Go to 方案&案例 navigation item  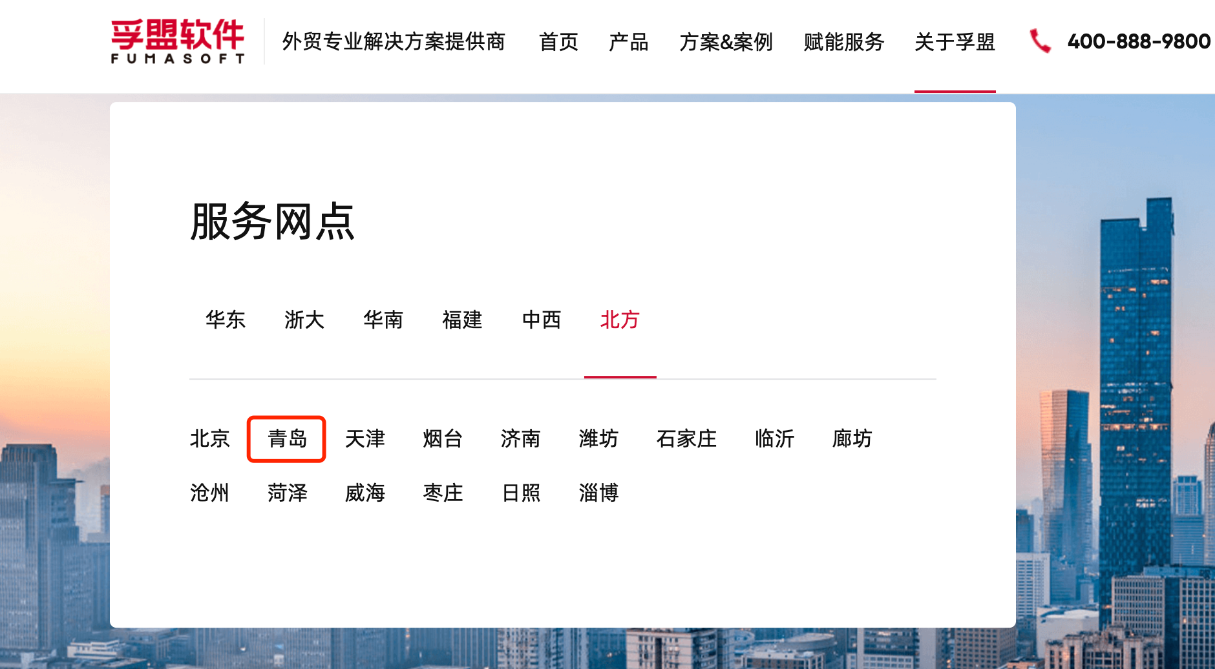[726, 42]
